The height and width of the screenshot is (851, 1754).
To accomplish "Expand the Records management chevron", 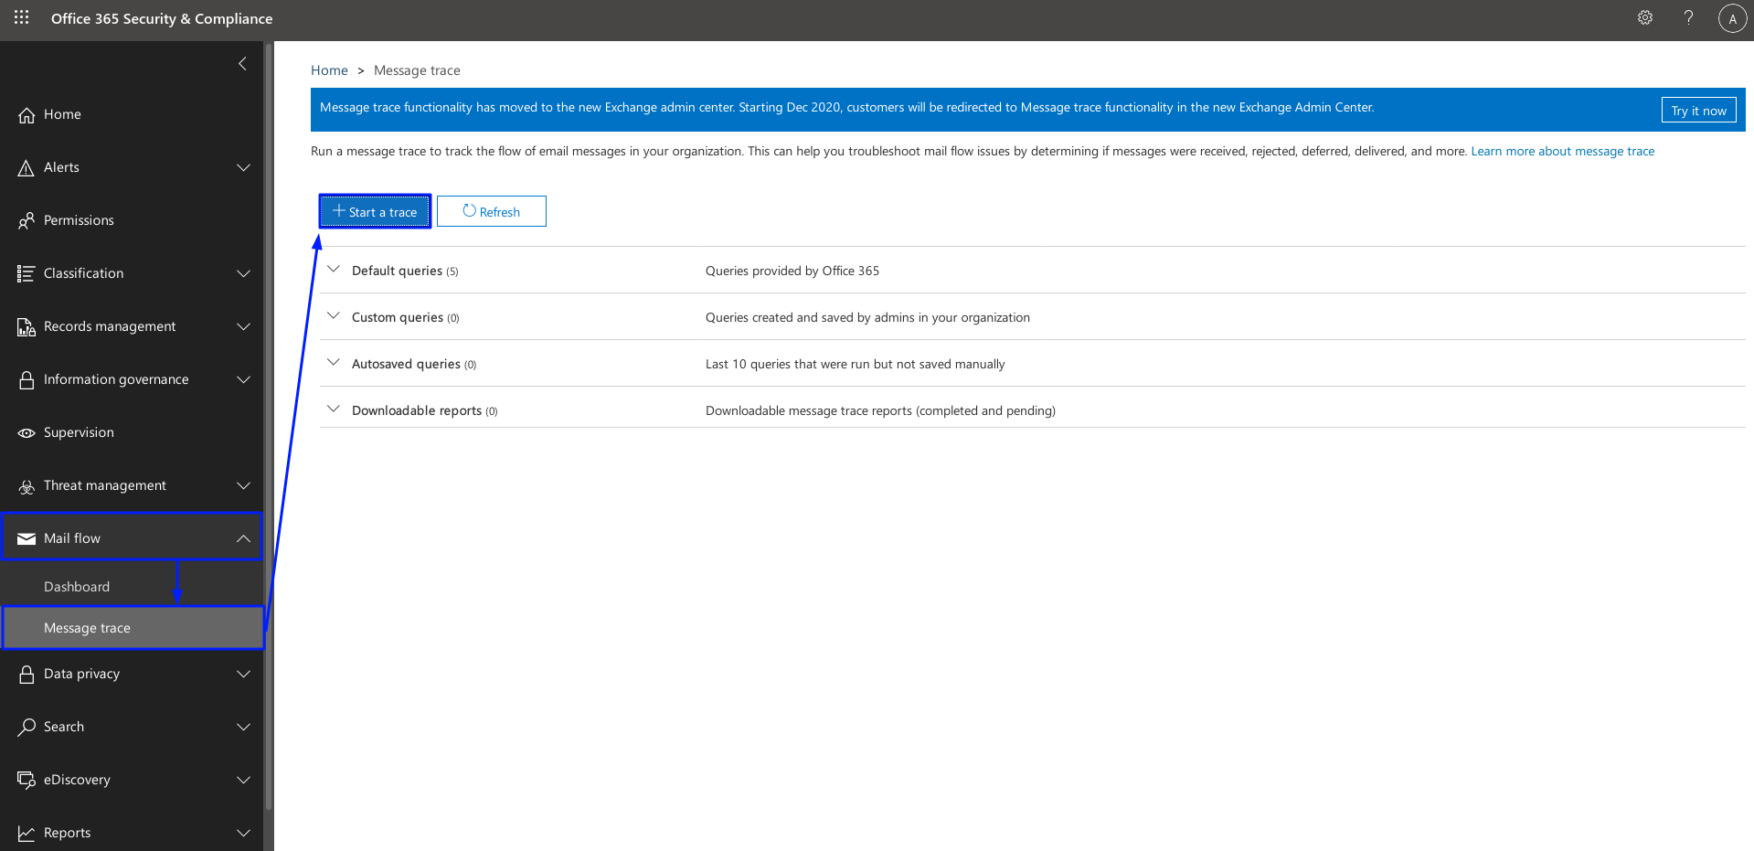I will pos(243,326).
